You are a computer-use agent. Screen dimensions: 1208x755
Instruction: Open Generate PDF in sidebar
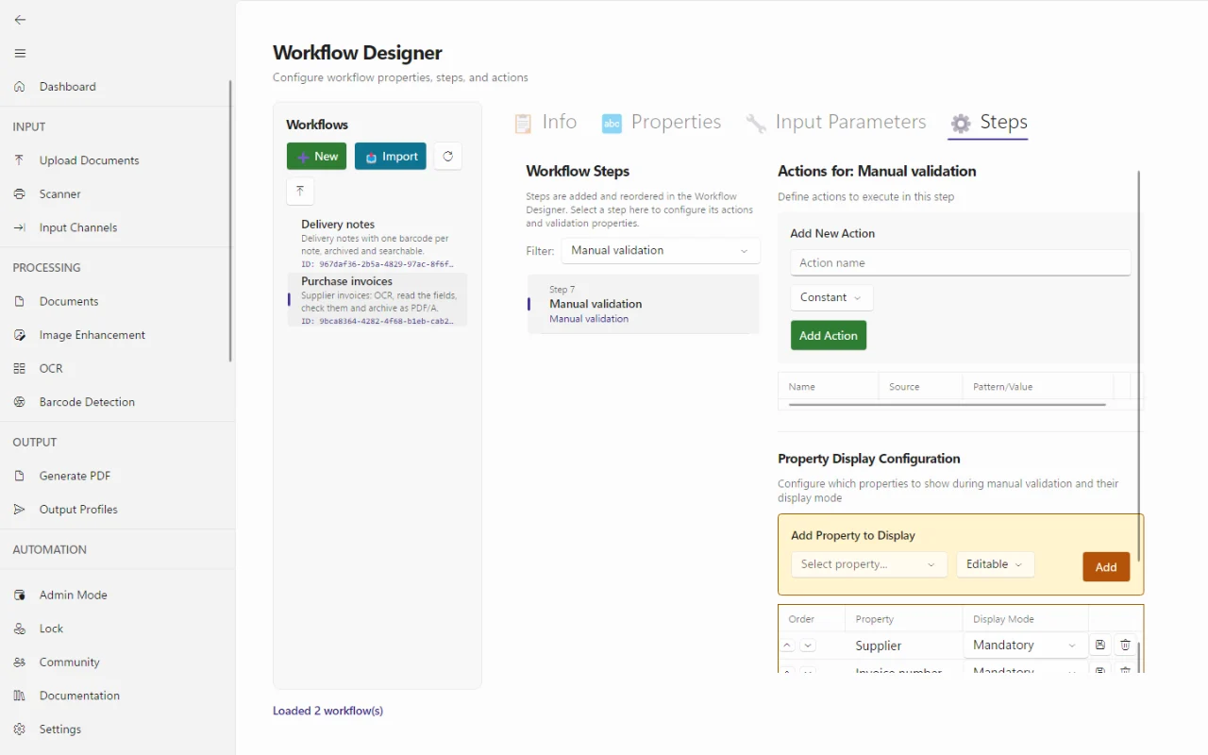[115, 476]
